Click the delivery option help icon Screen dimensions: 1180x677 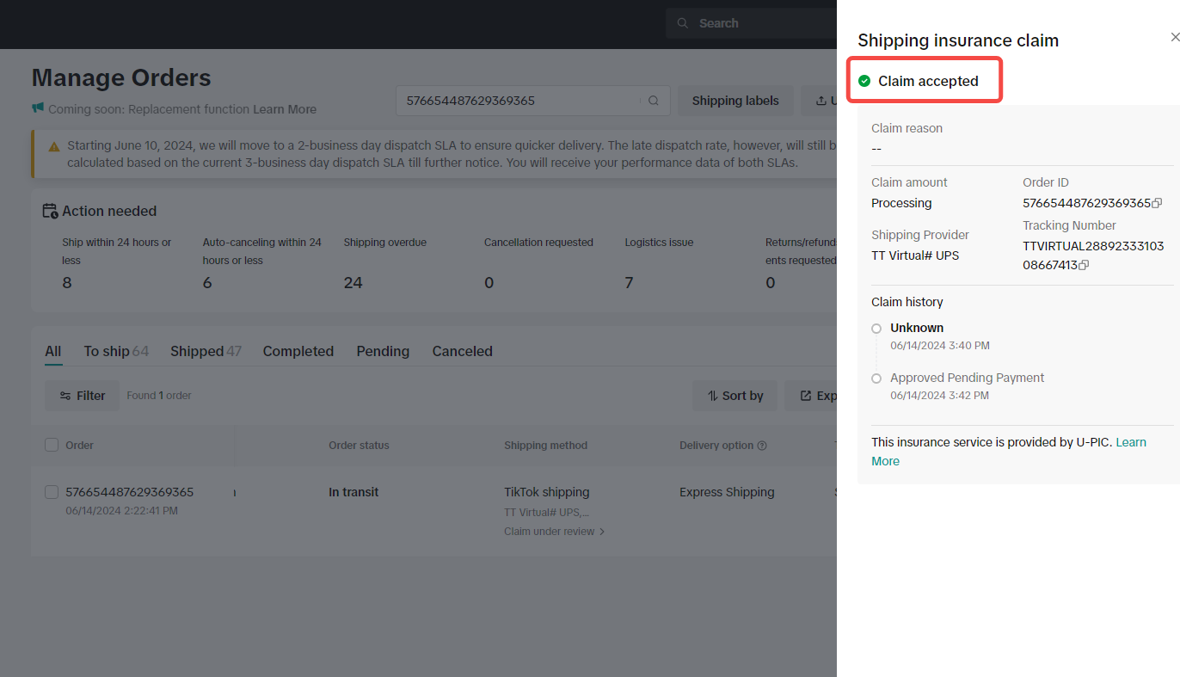tap(762, 446)
